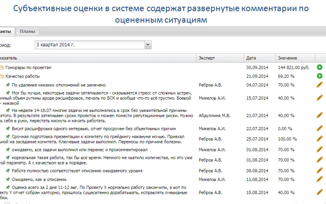Click green plus icon for Качество работы

click(x=319, y=76)
